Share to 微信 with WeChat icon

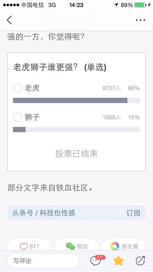77,246
